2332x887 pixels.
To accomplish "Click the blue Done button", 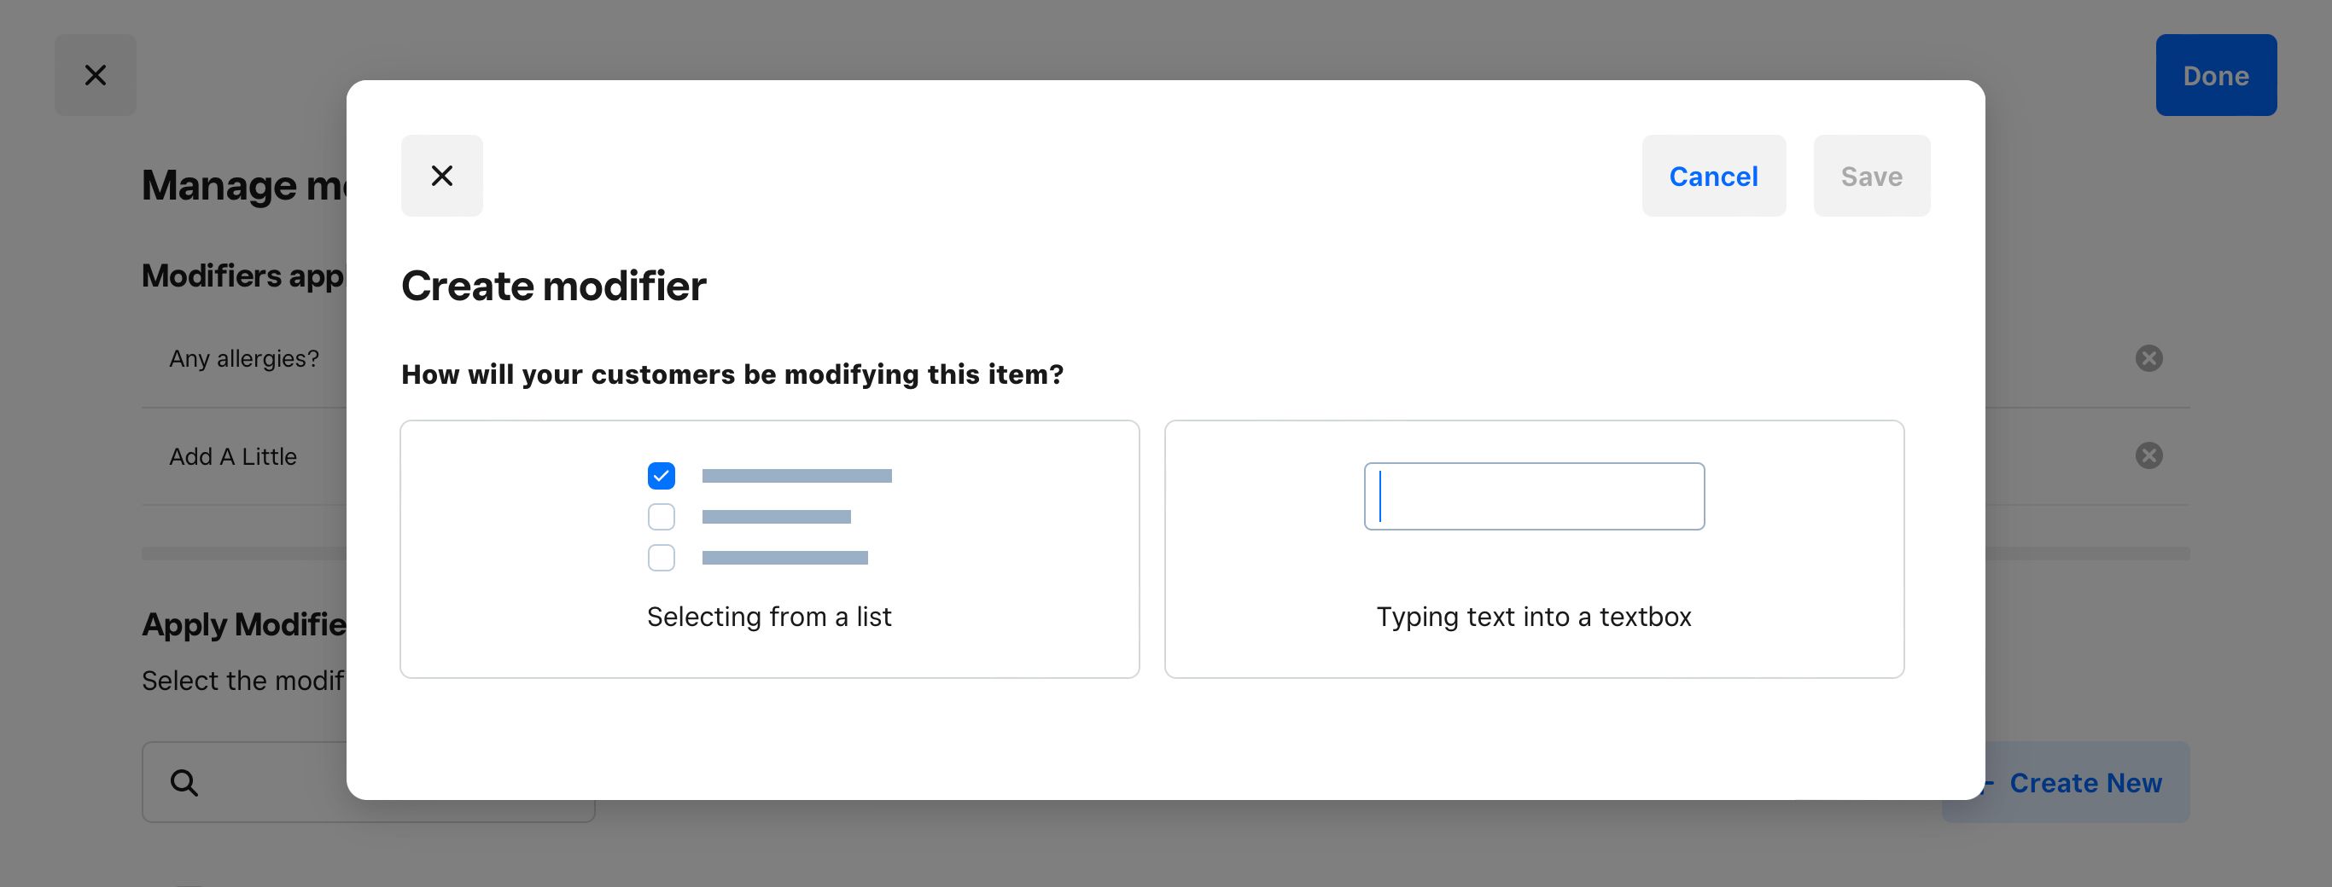I will pos(2215,75).
